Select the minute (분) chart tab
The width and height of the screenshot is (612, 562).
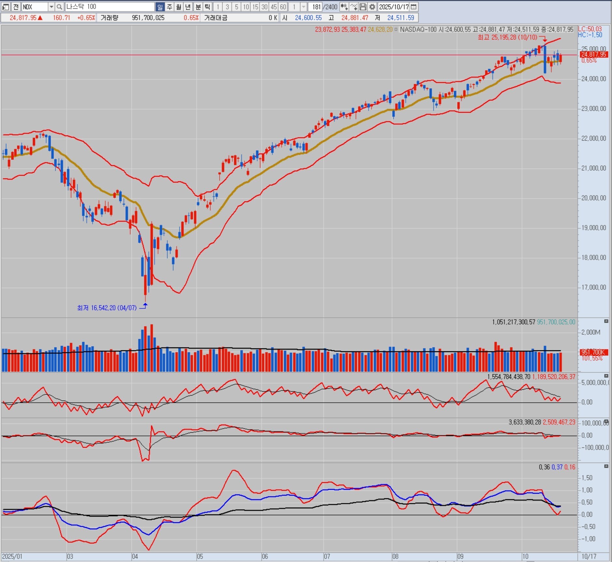(198, 7)
